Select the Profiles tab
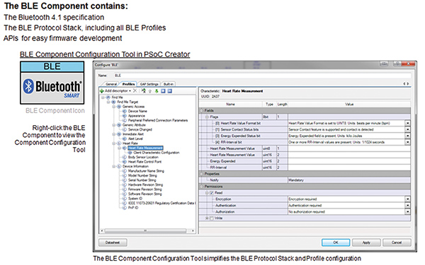The width and height of the screenshot is (425, 265). coord(128,84)
